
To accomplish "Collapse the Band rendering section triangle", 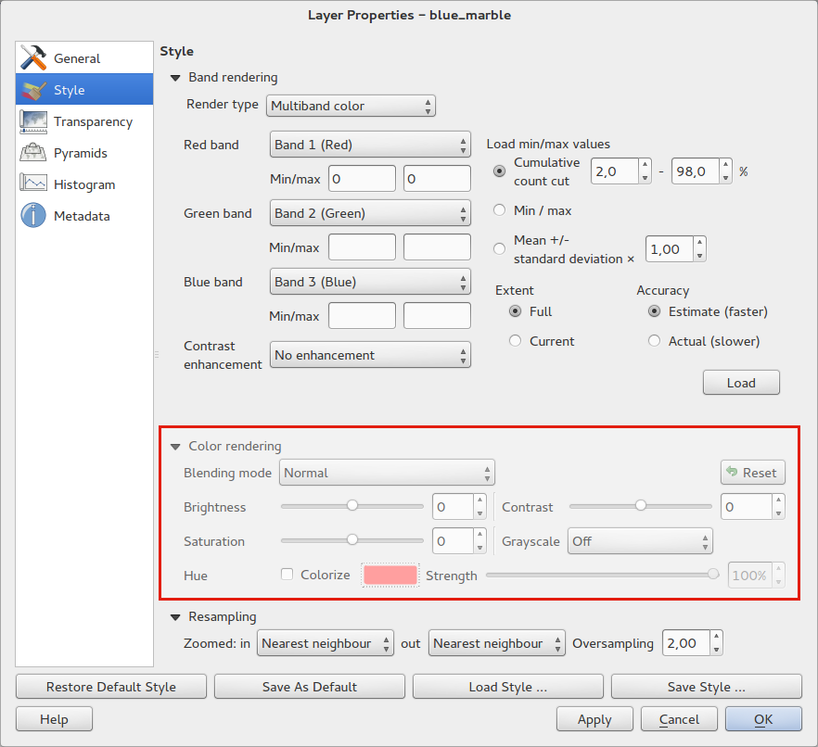I will coord(174,78).
